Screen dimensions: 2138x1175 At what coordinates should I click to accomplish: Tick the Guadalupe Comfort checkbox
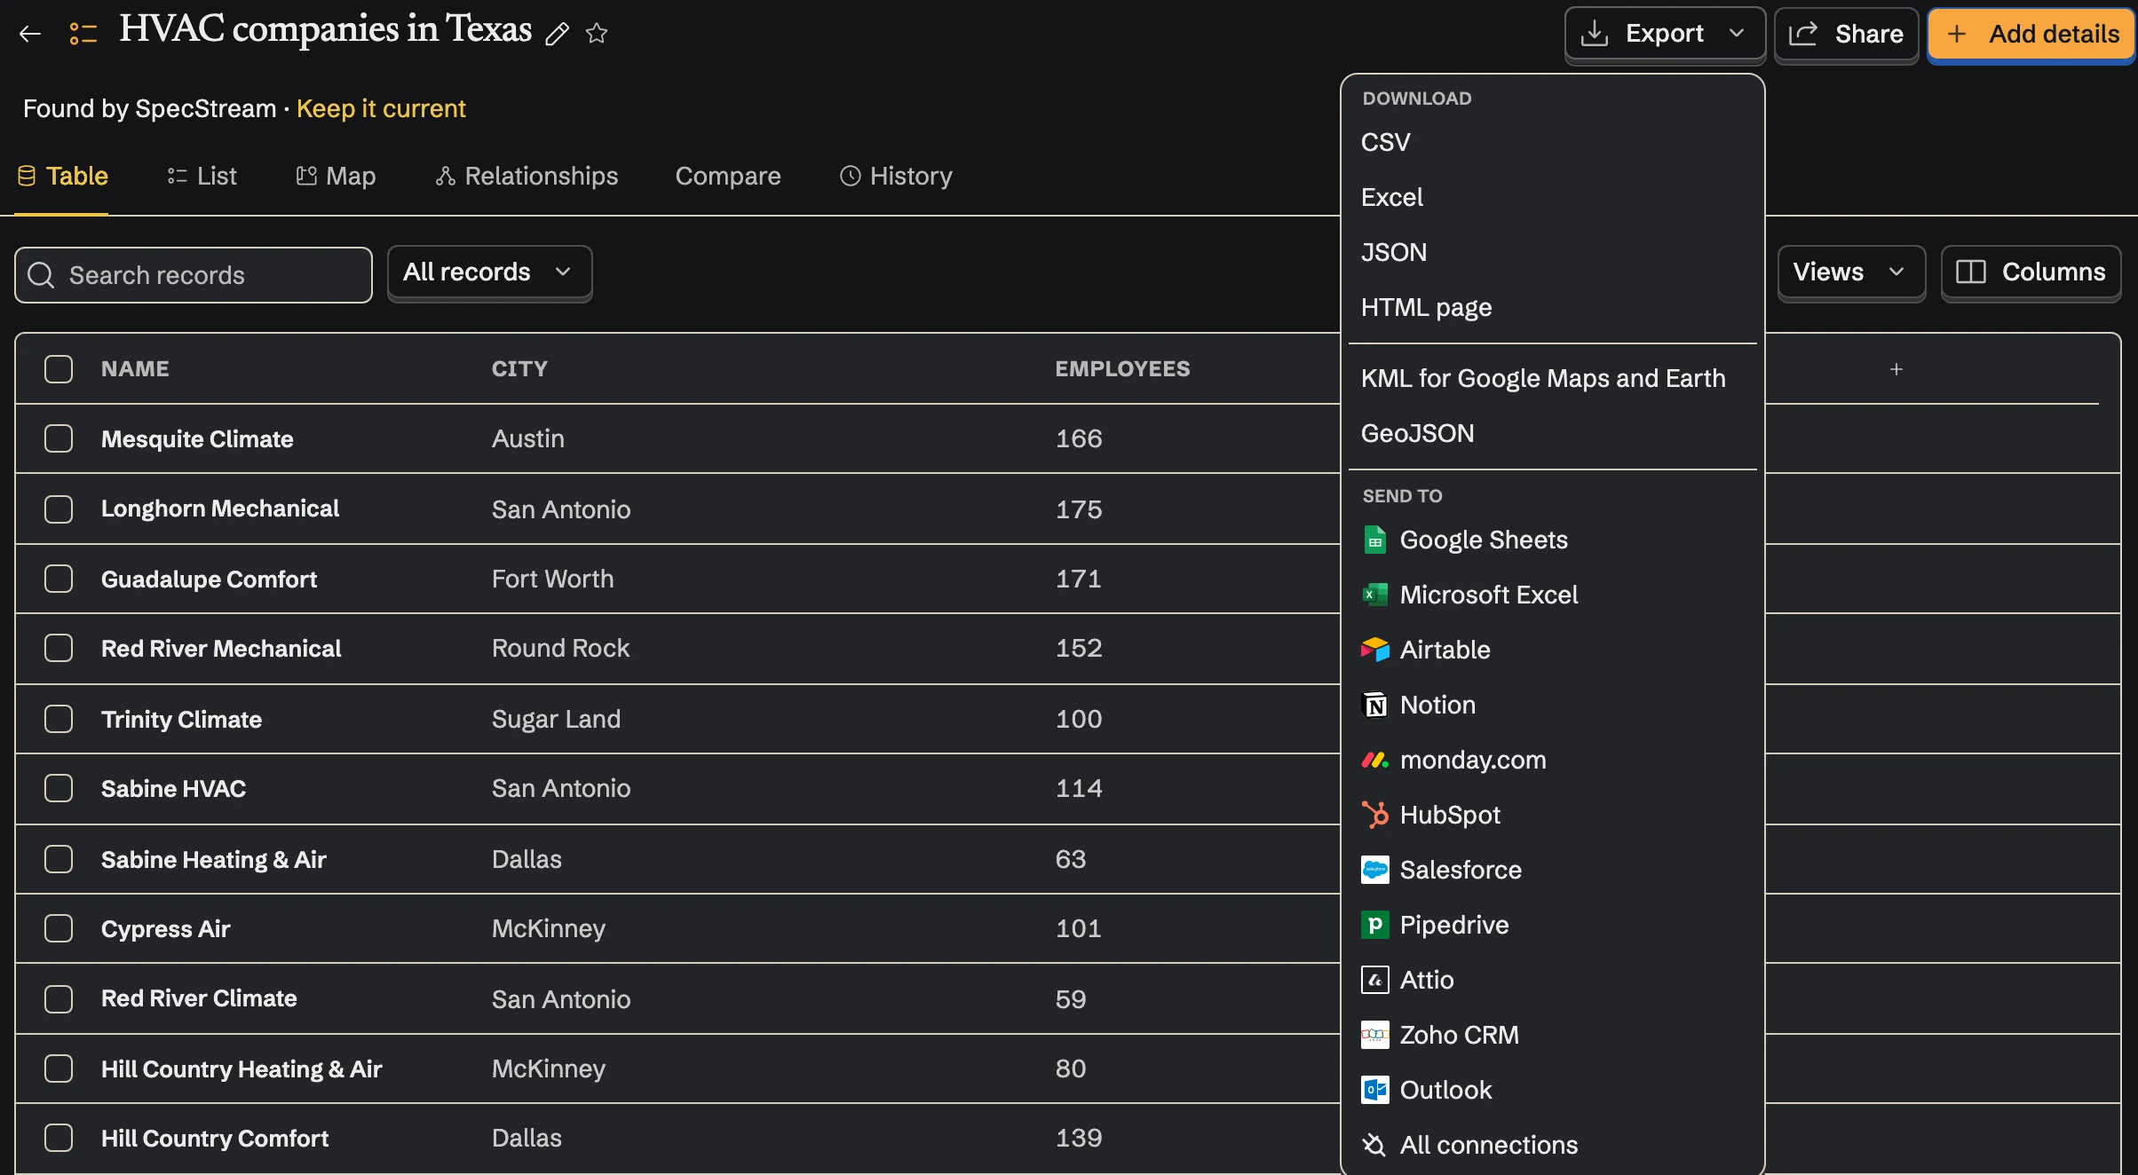(59, 579)
